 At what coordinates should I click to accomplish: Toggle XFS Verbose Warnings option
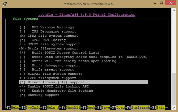47,27
